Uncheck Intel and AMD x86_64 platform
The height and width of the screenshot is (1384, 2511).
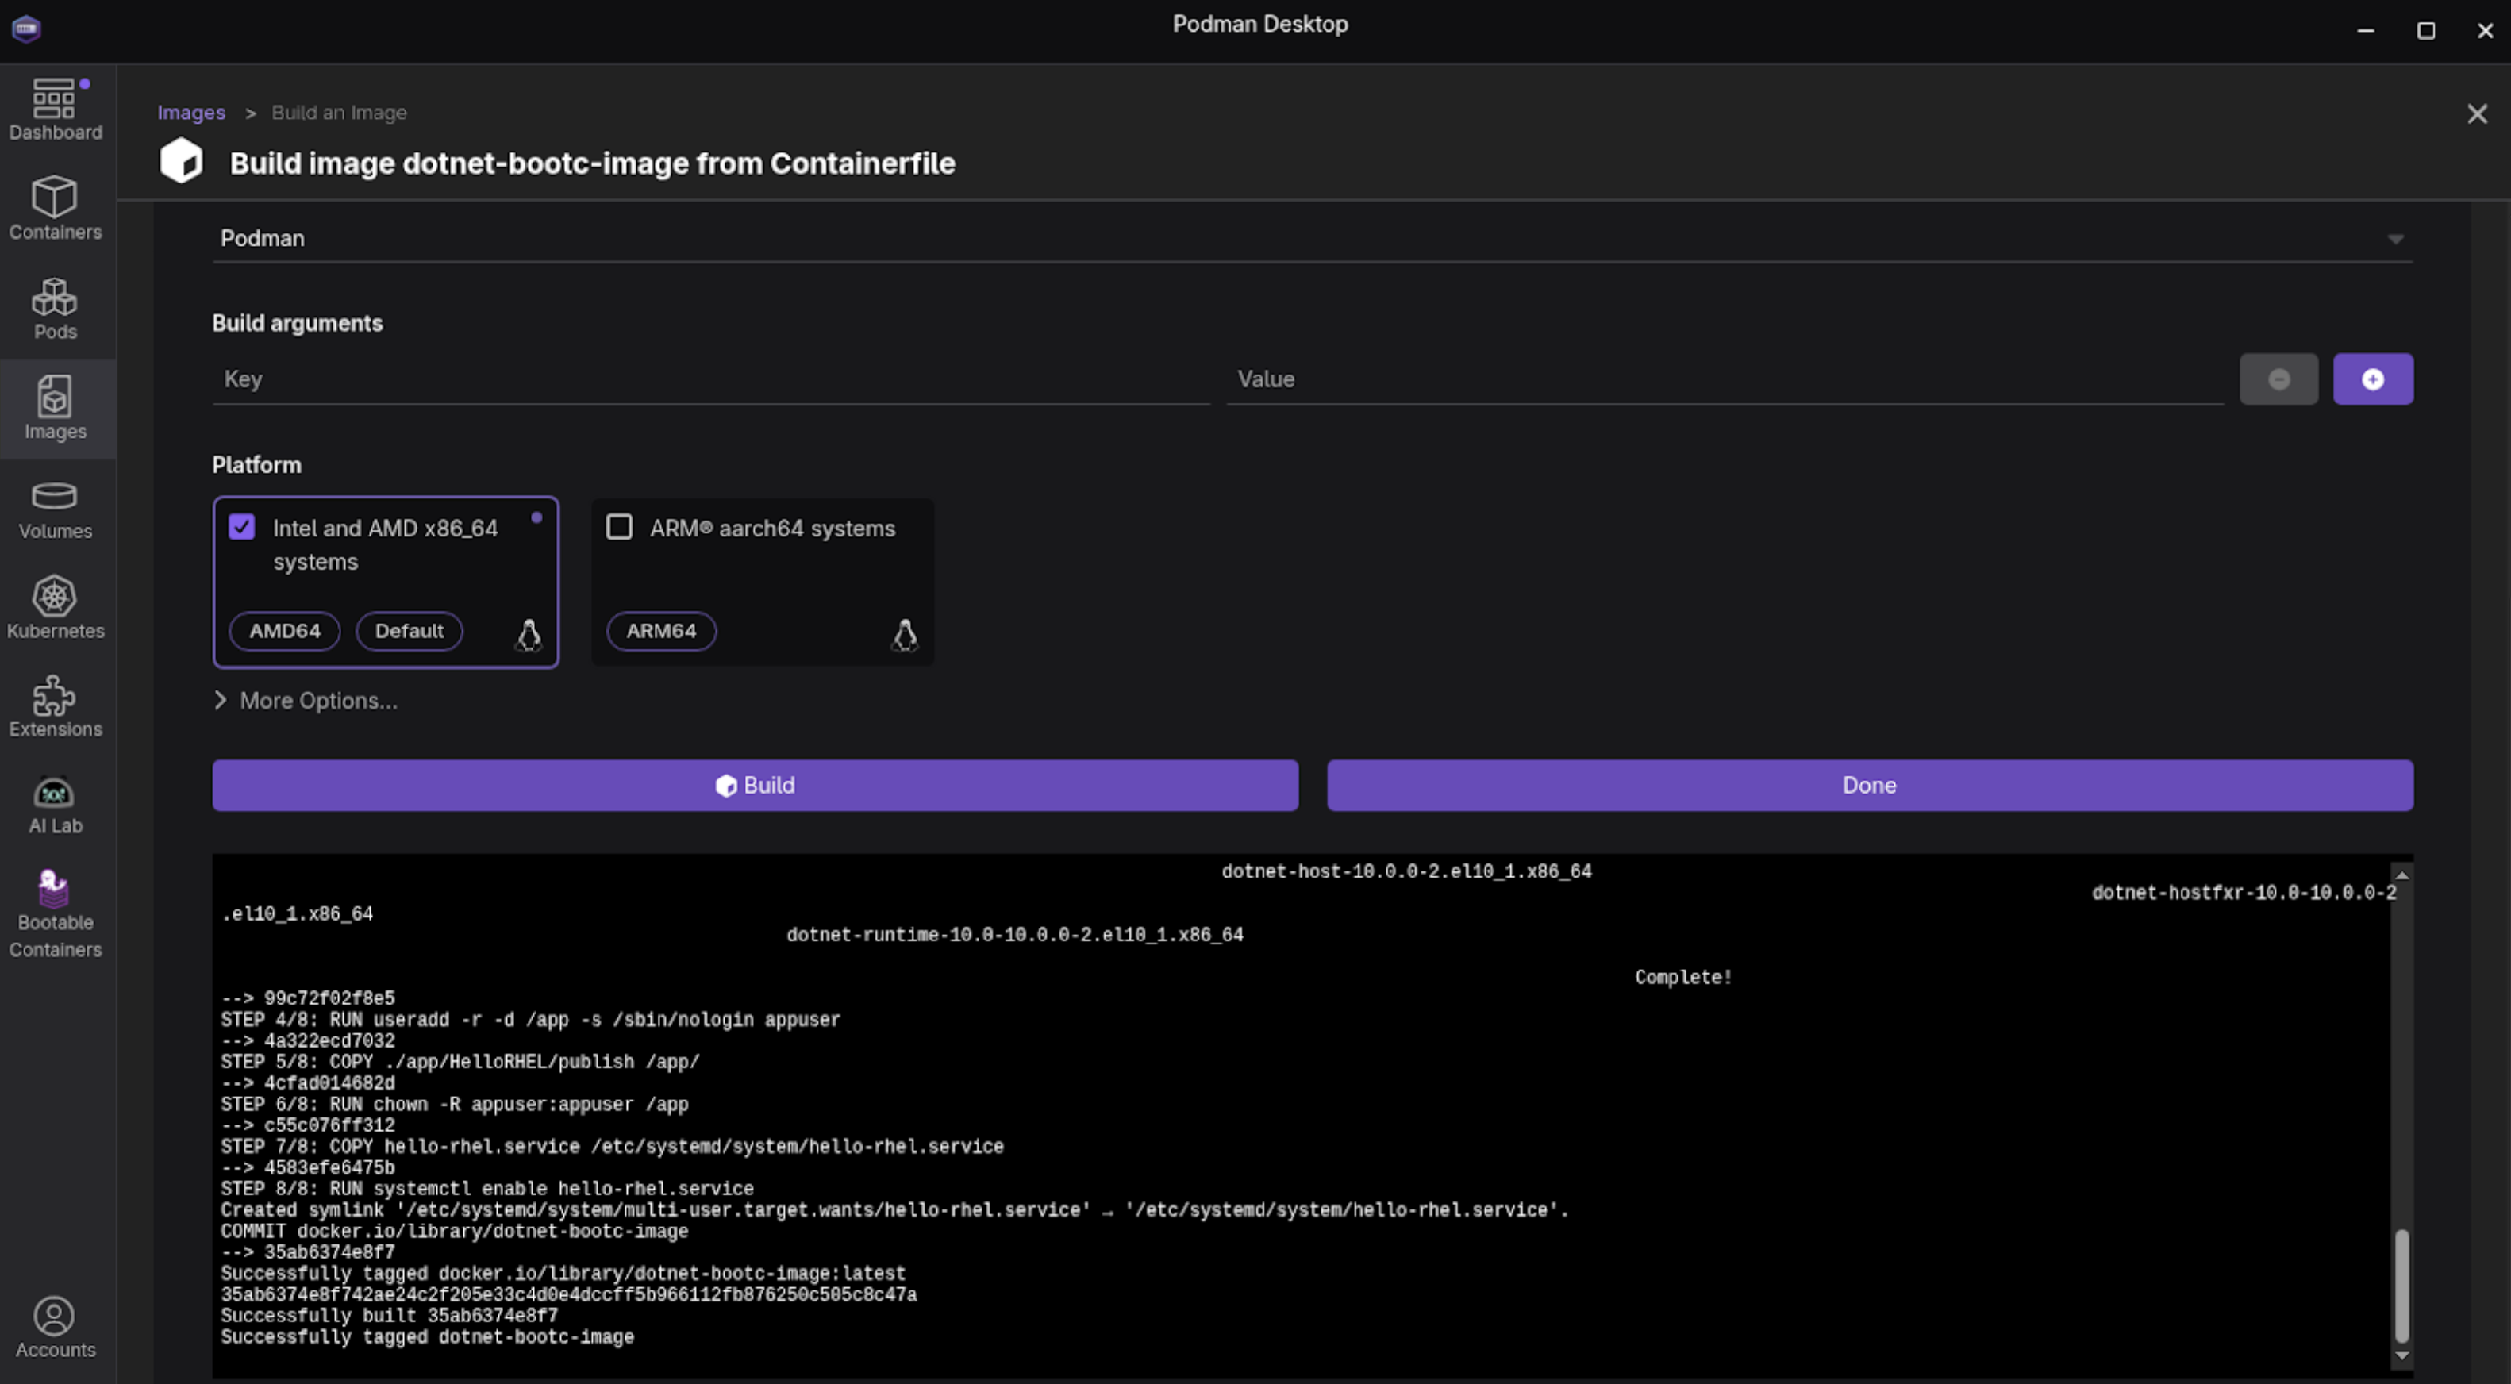(x=242, y=527)
